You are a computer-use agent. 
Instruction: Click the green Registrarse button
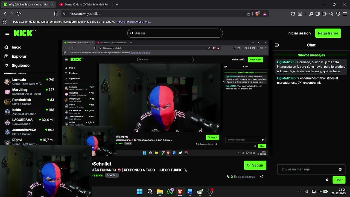tap(328, 33)
